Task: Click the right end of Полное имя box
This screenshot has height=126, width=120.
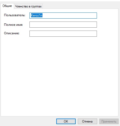Action: point(95,25)
